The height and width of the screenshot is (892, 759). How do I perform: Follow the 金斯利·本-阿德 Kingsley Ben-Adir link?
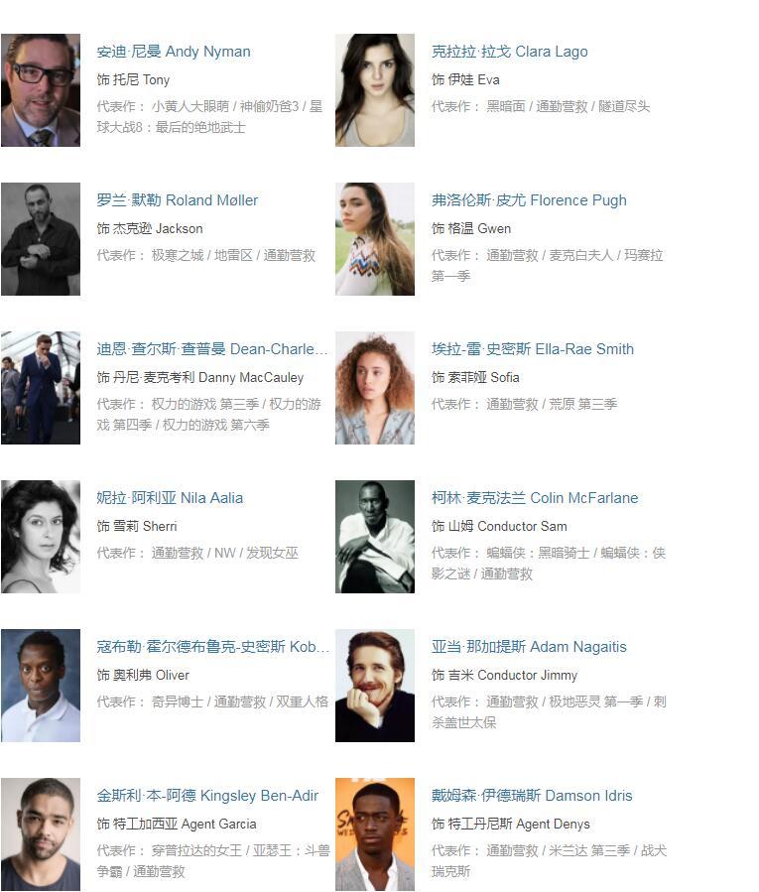(207, 796)
